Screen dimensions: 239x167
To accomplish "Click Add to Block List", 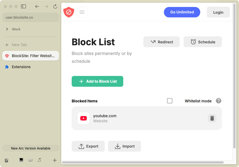I will click(97, 81).
